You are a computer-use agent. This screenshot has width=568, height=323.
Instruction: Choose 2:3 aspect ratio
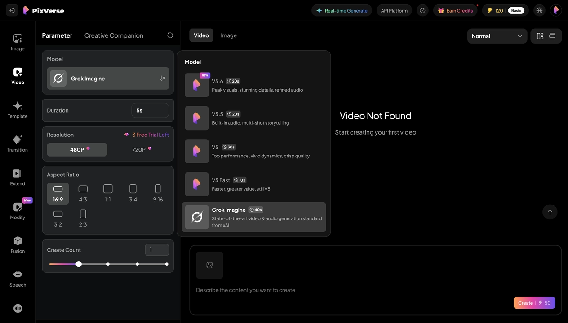83,218
